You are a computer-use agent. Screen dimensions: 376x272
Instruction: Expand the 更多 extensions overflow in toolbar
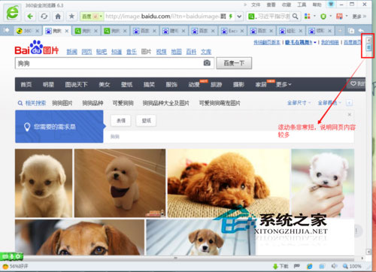pos(359,17)
